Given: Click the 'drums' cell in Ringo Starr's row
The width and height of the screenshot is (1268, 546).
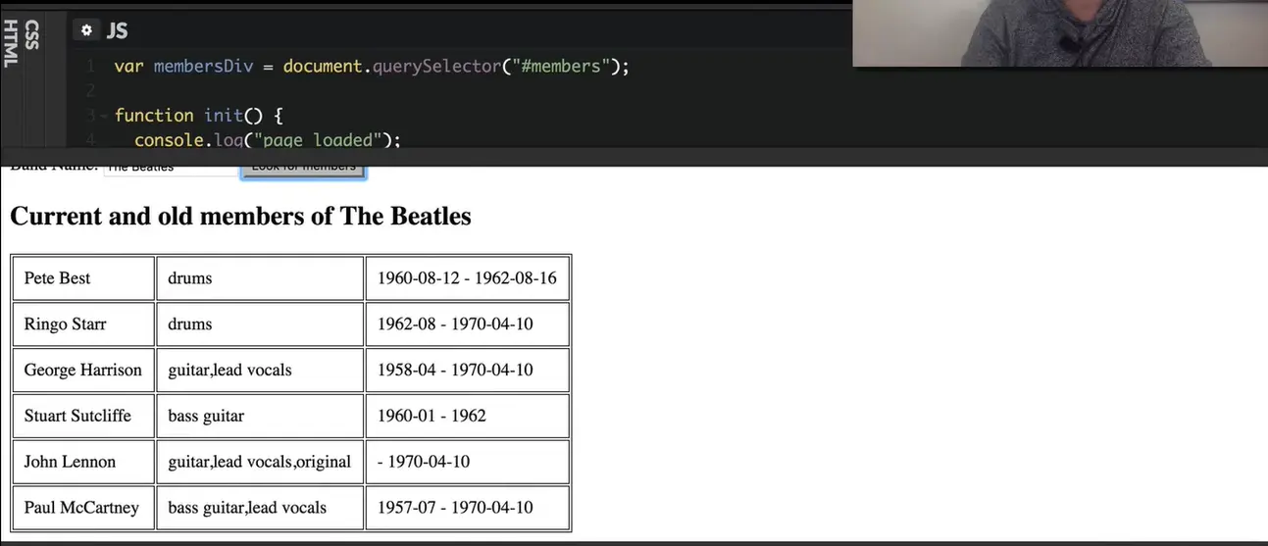Looking at the screenshot, I should [260, 324].
